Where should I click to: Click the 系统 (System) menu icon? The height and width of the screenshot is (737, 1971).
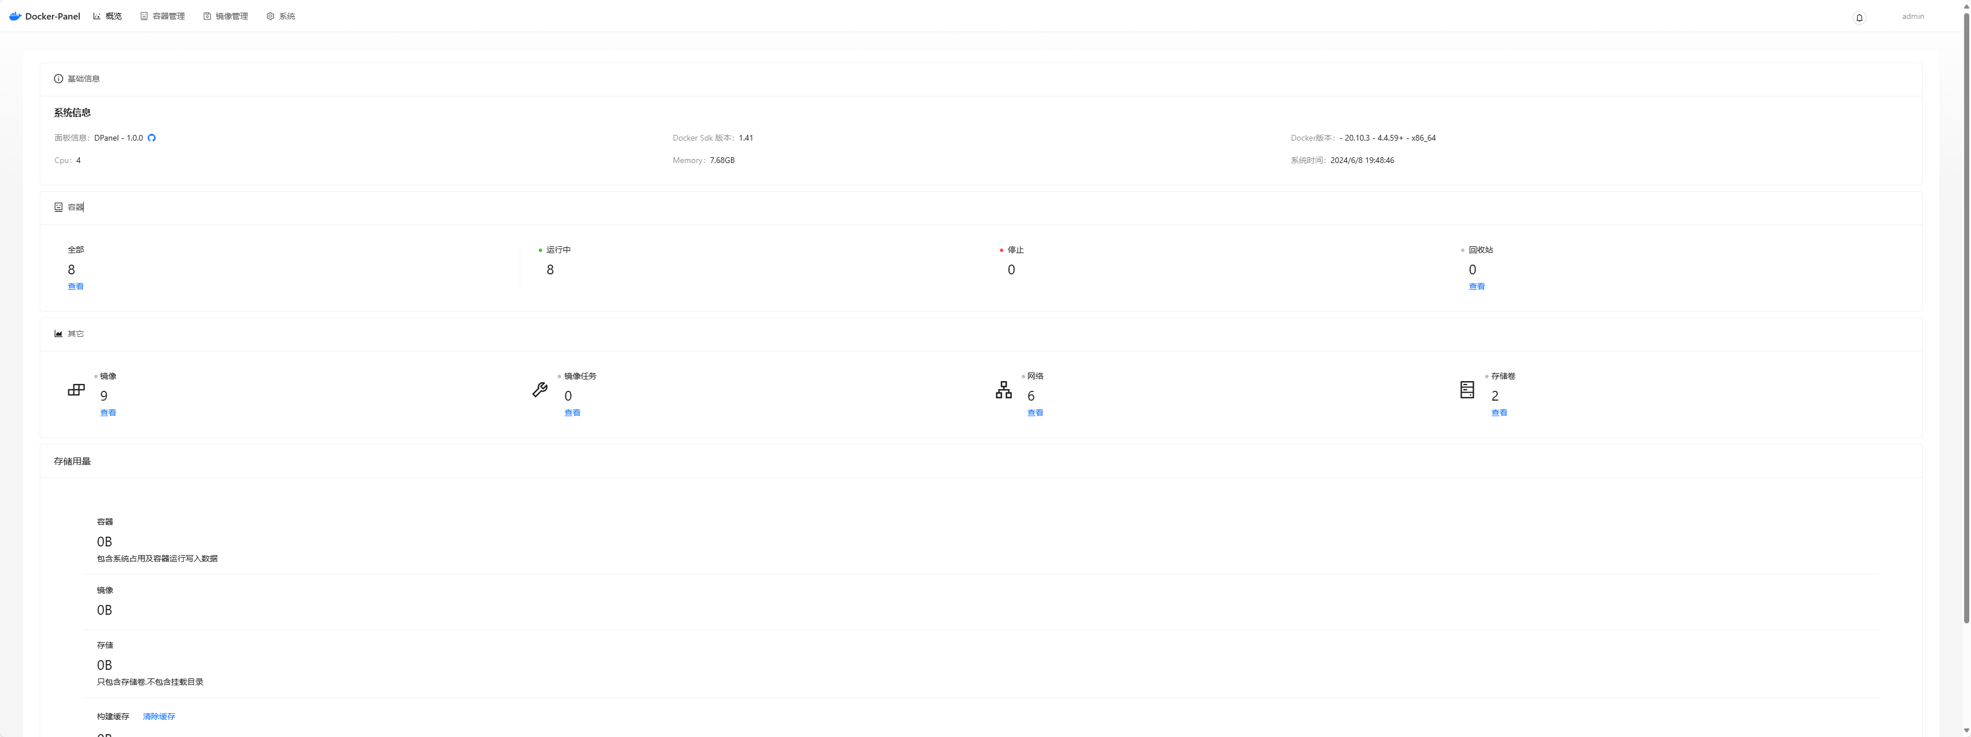coord(268,15)
